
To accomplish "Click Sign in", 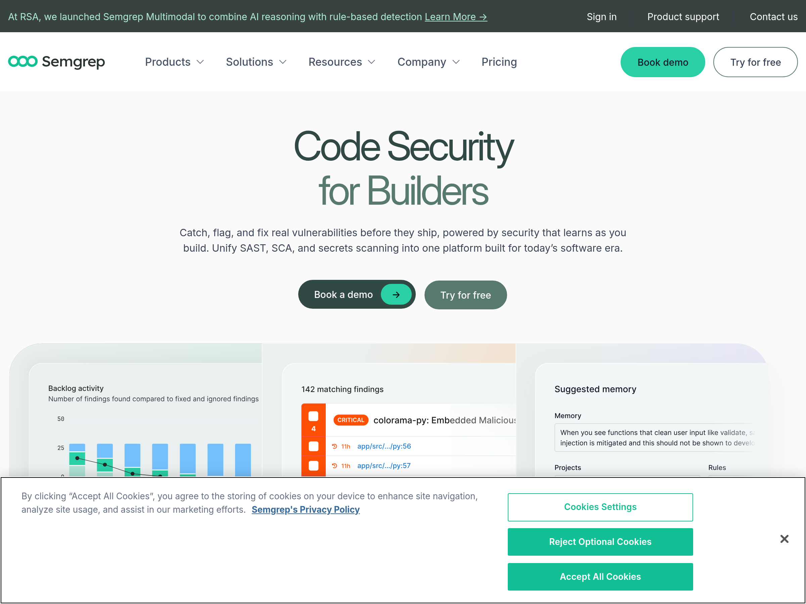I will (x=601, y=17).
